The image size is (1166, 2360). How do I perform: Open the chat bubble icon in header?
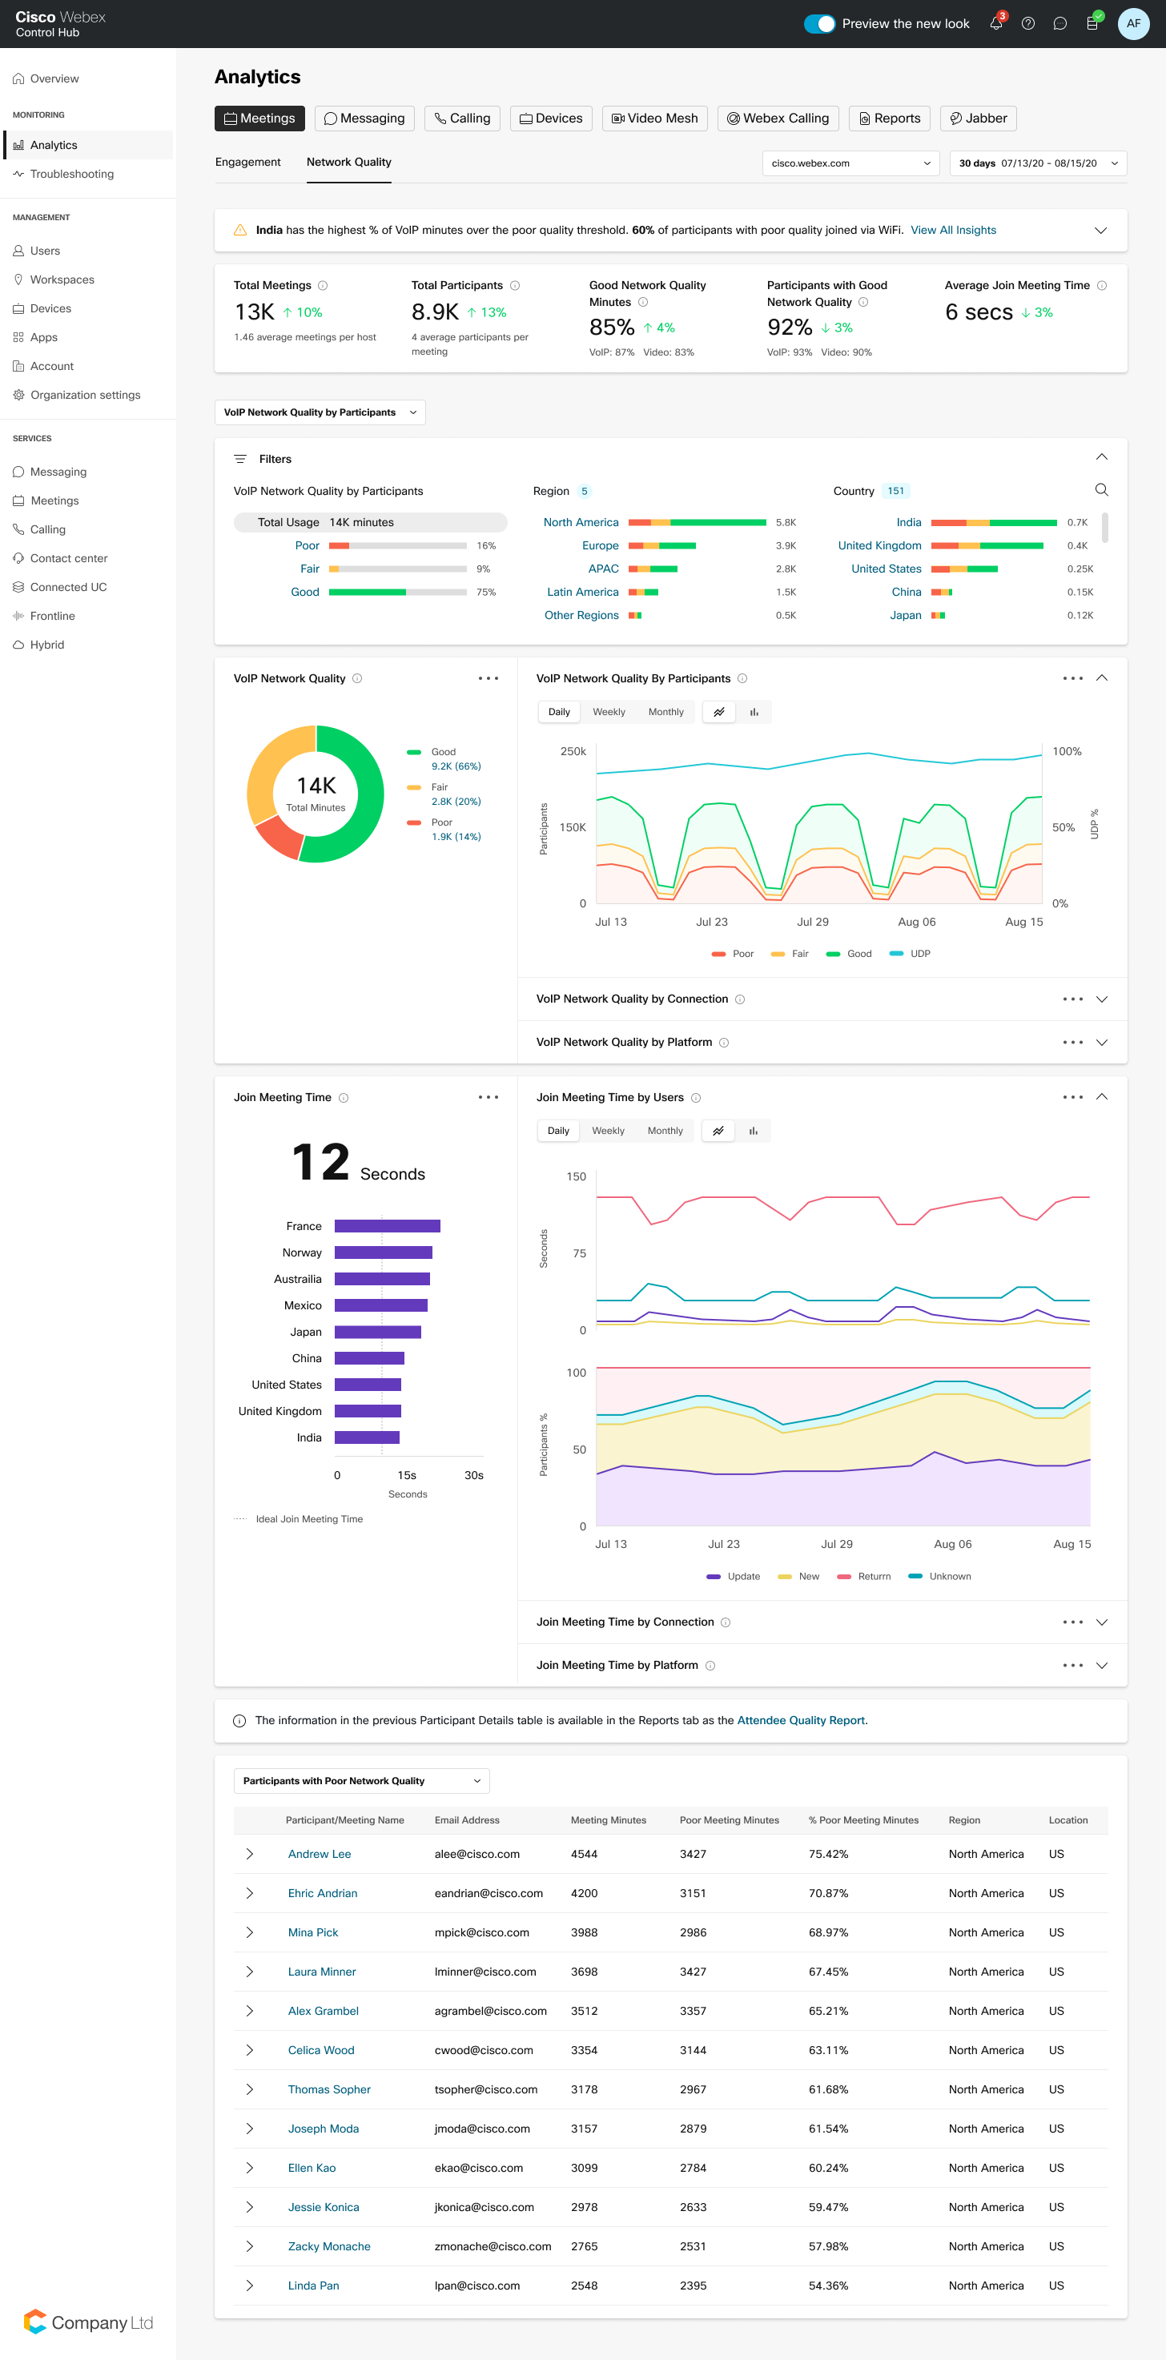click(1059, 24)
